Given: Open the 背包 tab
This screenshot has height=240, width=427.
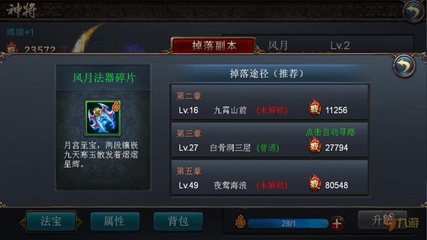Looking at the screenshot, I should [x=178, y=222].
